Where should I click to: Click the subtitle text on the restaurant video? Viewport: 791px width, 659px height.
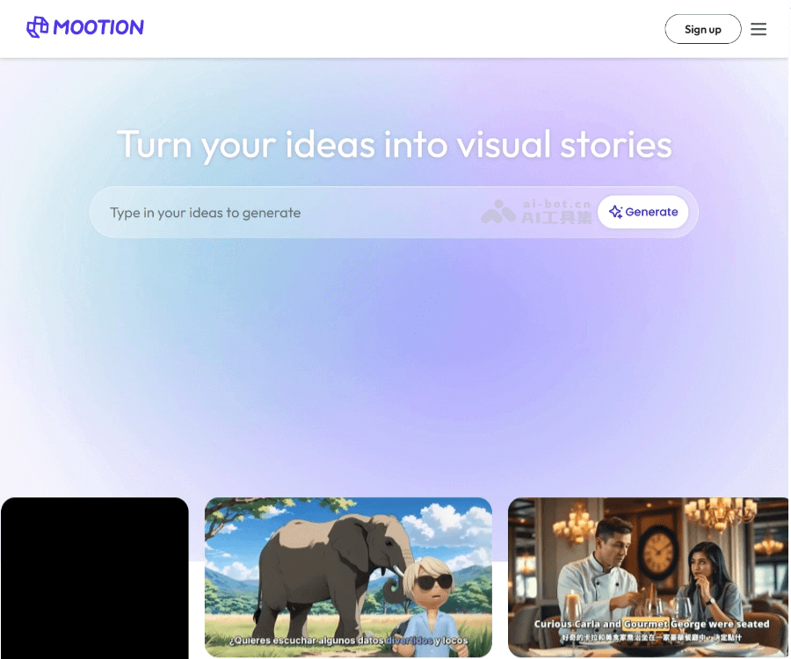(650, 624)
